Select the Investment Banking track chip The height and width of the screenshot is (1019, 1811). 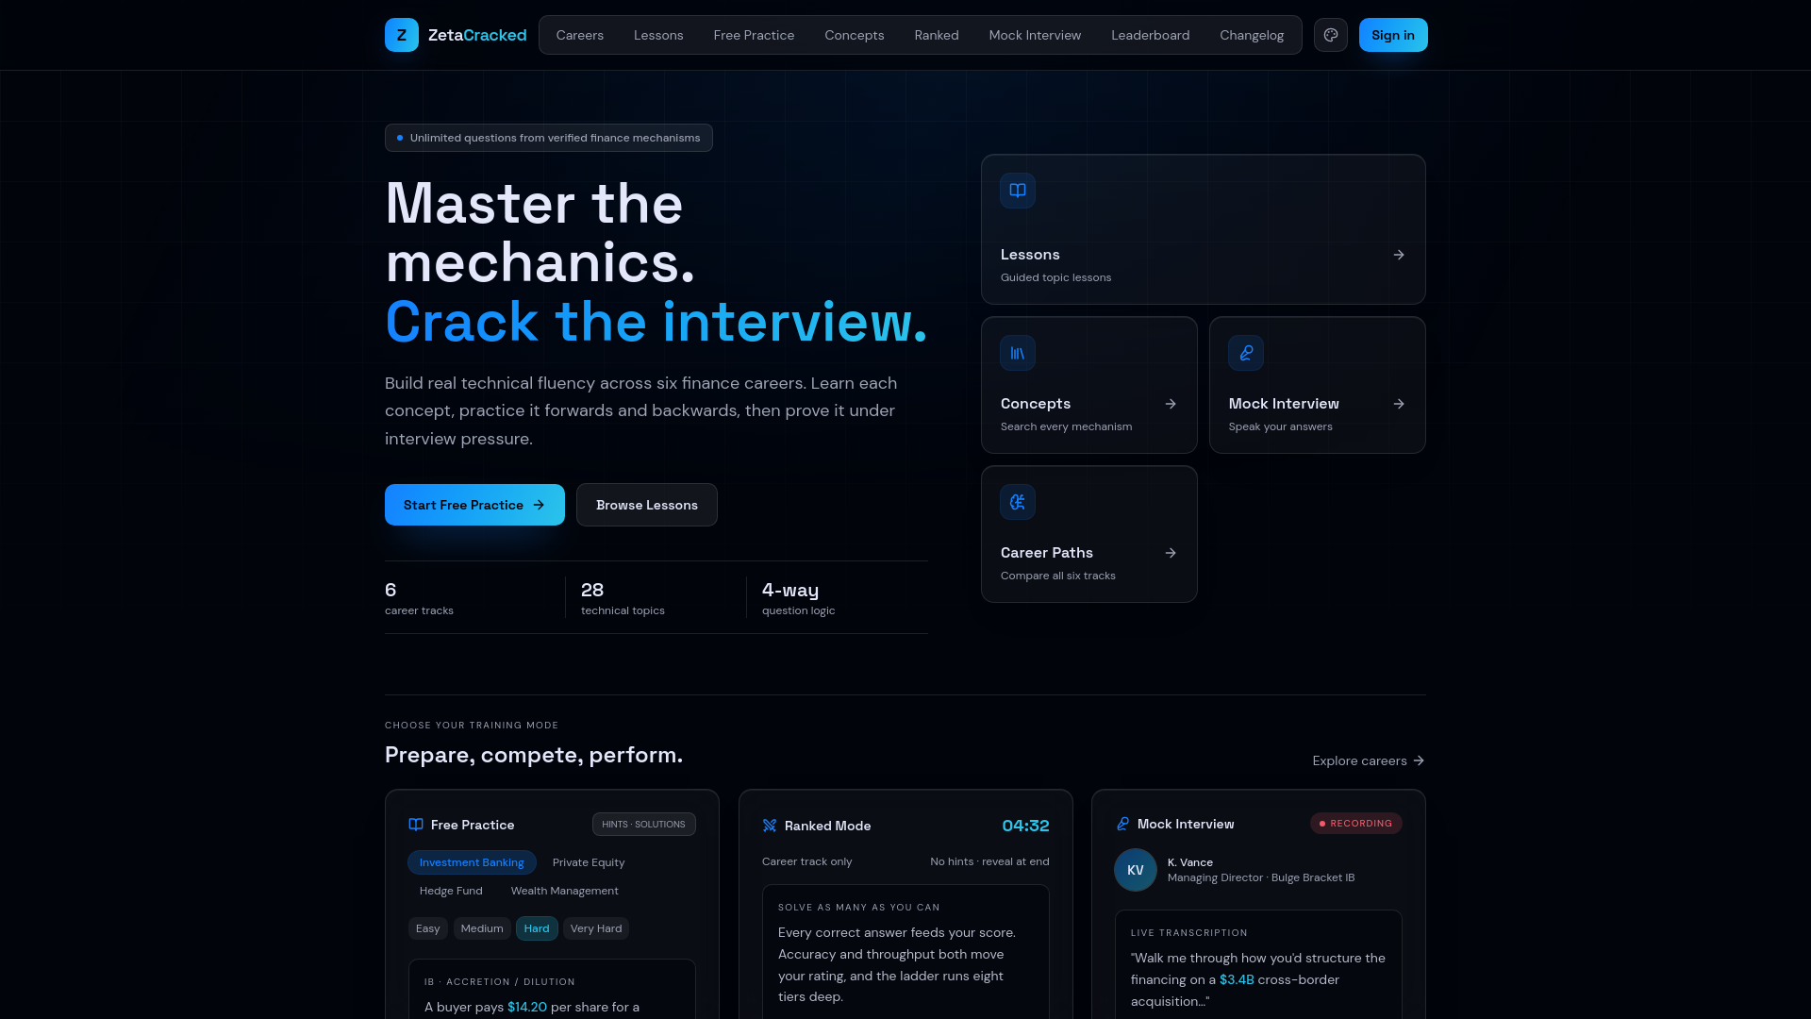472,862
